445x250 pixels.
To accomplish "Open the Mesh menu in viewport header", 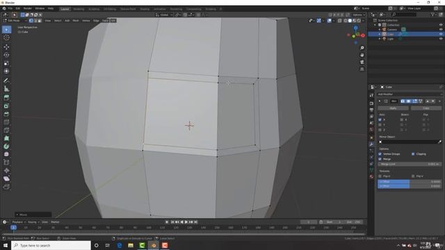I will pos(76,21).
